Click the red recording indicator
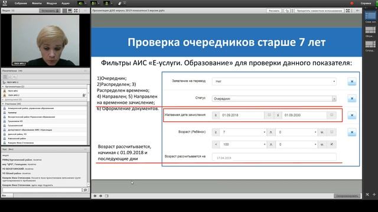This screenshot has height=212, width=378. (352, 4)
